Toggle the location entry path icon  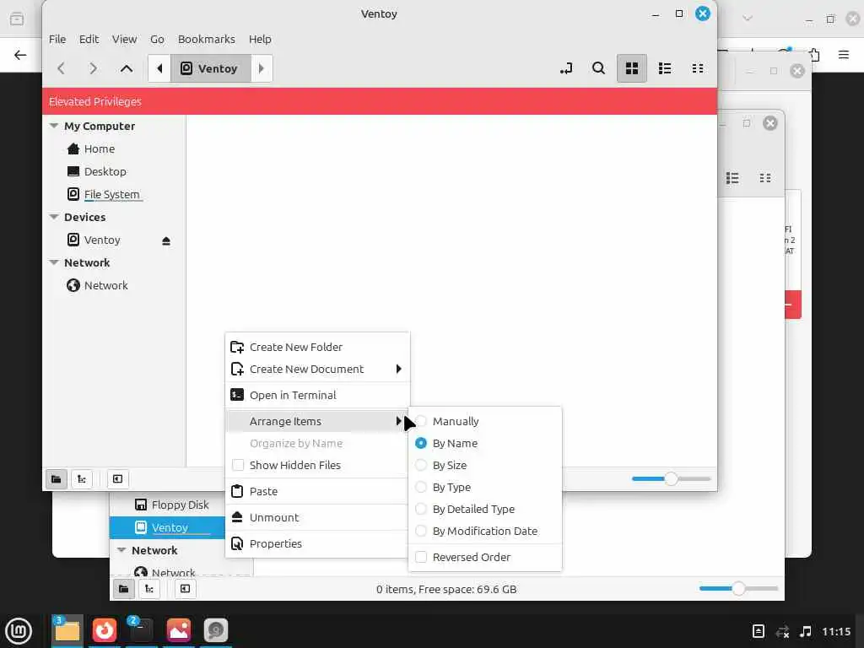pos(566,68)
